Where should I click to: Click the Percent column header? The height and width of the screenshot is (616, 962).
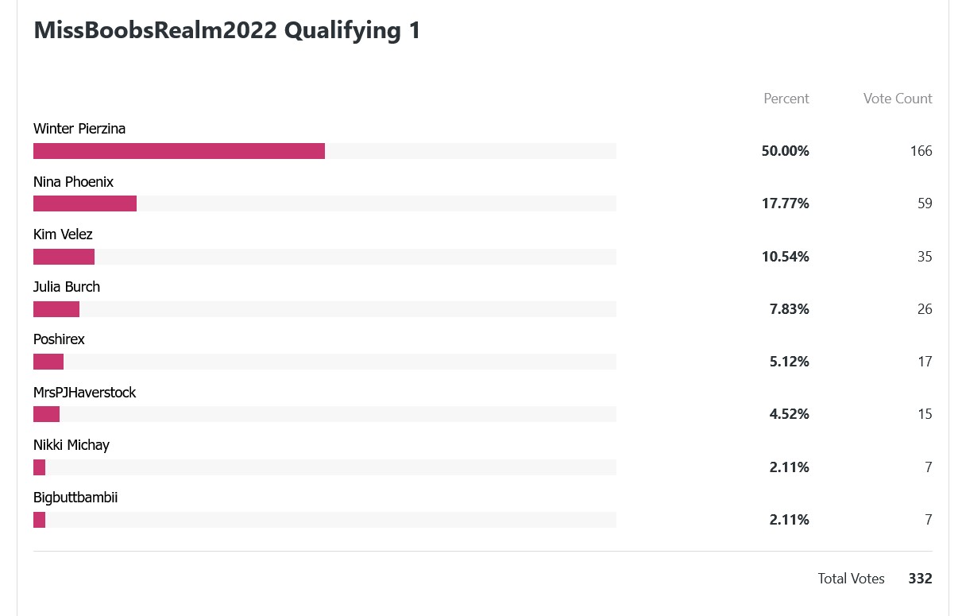pos(786,99)
